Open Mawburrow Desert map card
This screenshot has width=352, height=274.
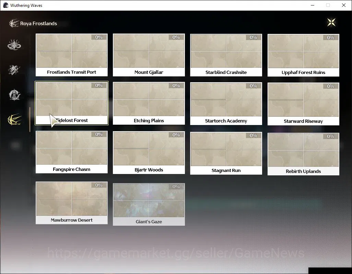(x=72, y=203)
